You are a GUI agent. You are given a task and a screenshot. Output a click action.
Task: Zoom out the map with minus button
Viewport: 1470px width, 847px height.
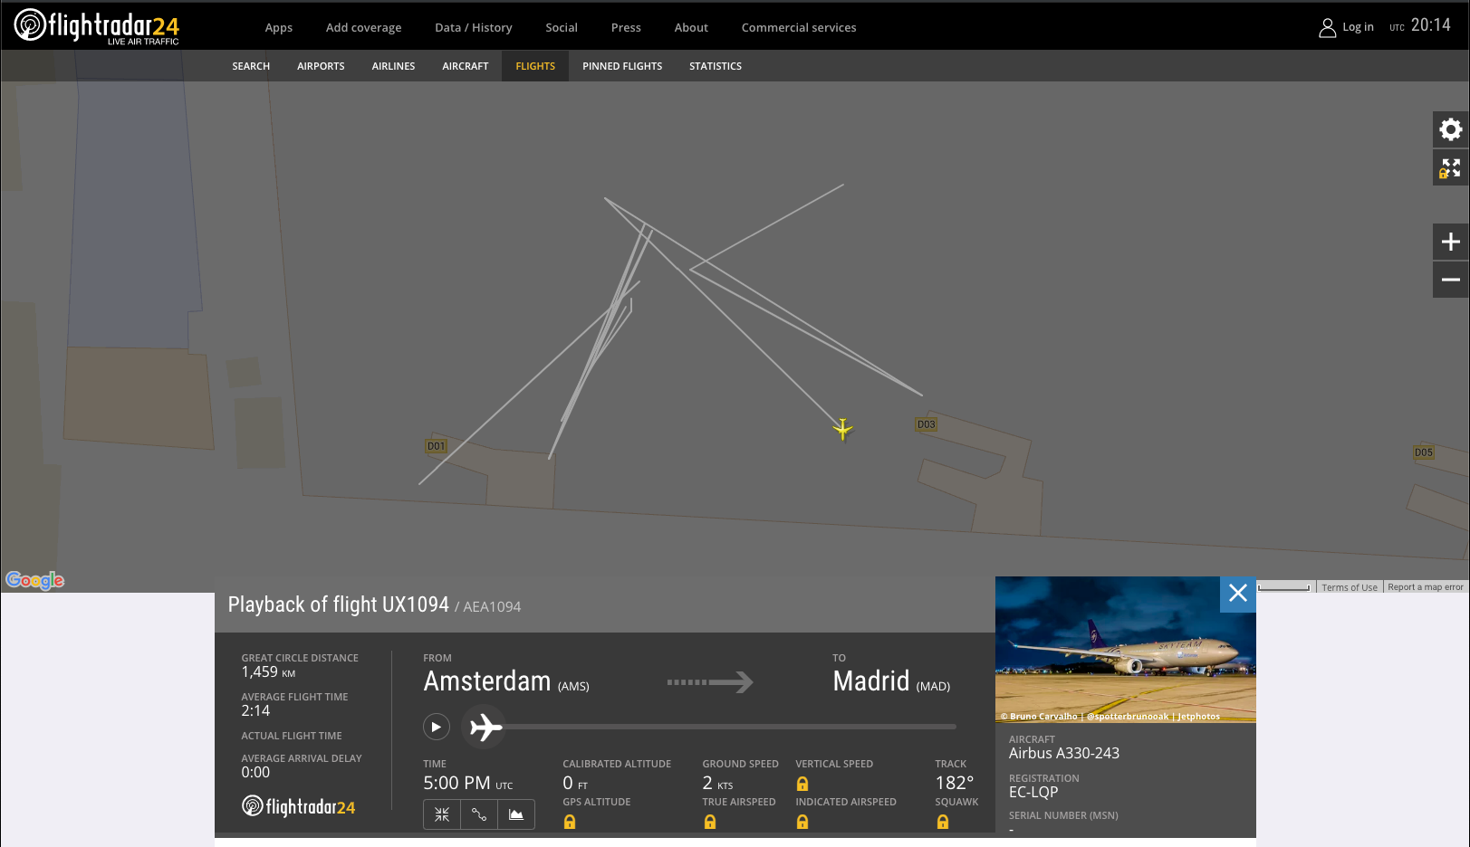pyautogui.click(x=1451, y=280)
